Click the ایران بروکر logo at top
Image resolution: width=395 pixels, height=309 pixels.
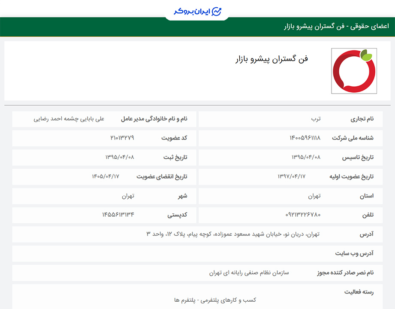click(x=197, y=12)
